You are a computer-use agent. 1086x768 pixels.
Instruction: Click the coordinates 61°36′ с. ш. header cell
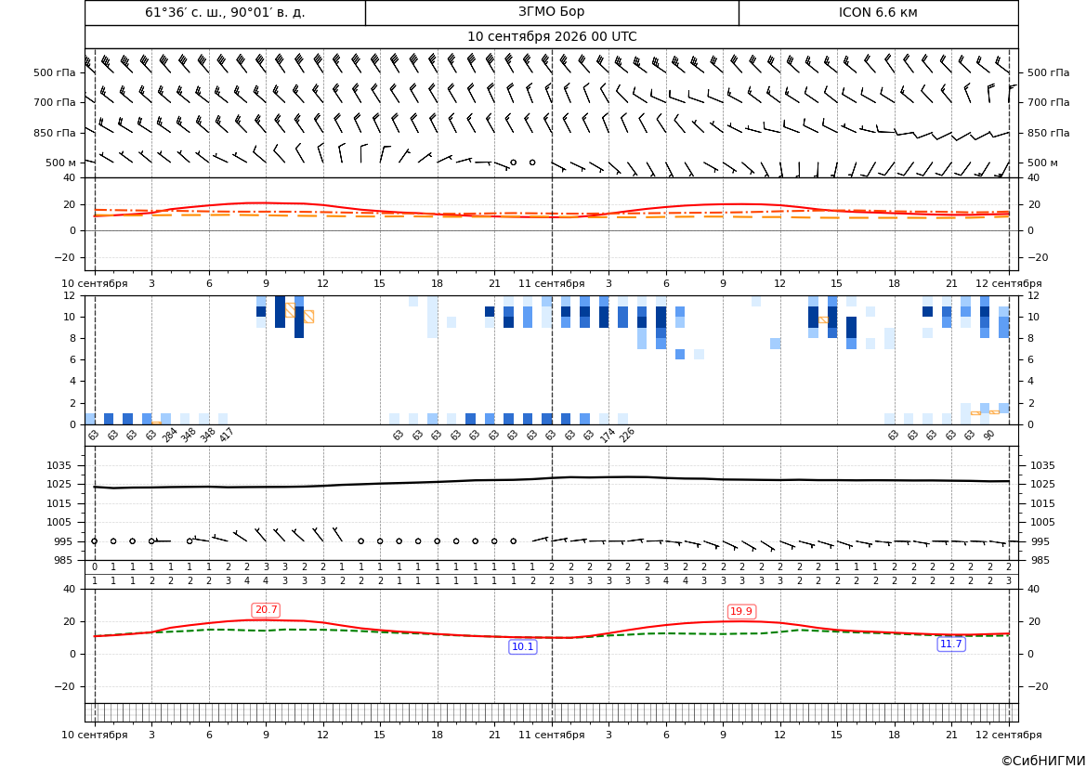pyautogui.click(x=225, y=12)
